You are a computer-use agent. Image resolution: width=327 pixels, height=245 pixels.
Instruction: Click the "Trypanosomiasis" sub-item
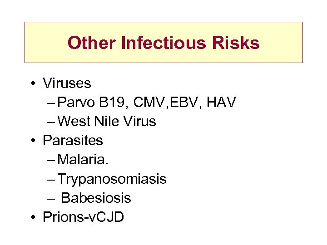[113, 179]
